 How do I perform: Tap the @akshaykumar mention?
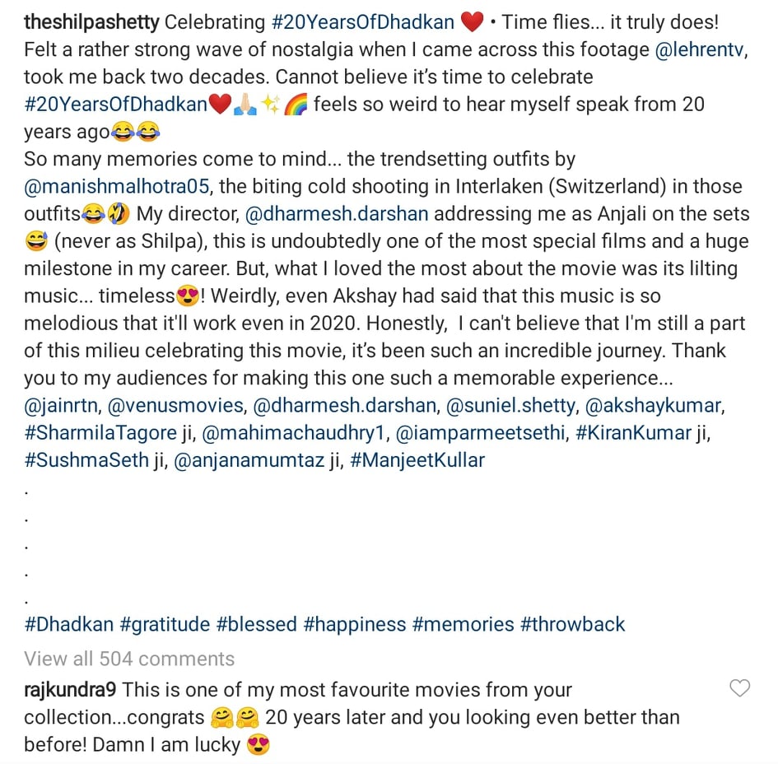click(x=653, y=405)
